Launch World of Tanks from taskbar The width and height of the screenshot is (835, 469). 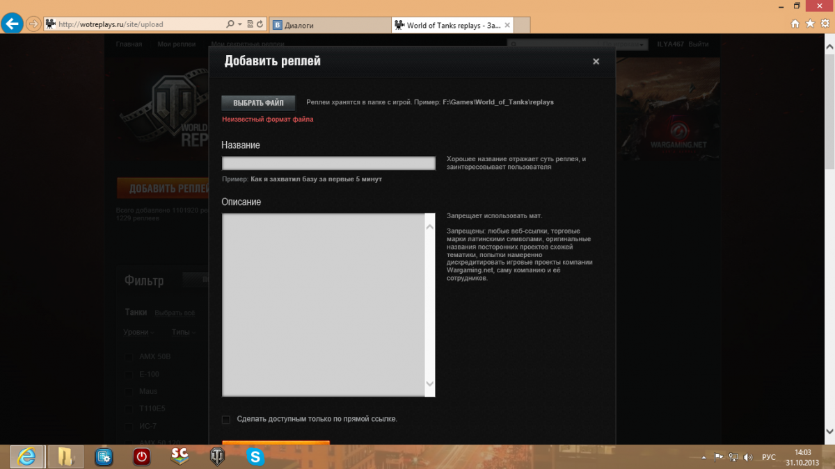217,456
